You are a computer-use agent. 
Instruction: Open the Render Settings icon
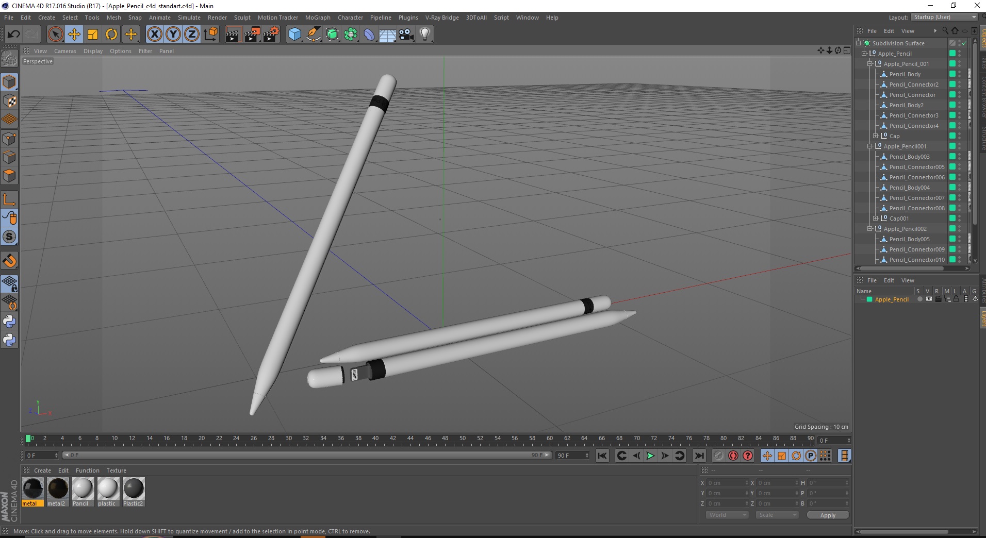271,35
